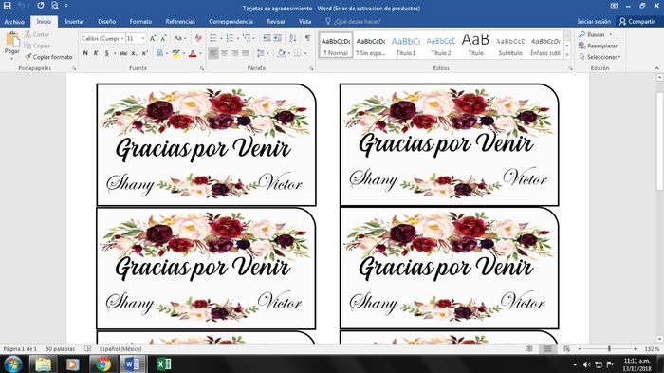Collapse the ribbon with the chevron
Viewport: 664px width, 373px height.
point(656,68)
